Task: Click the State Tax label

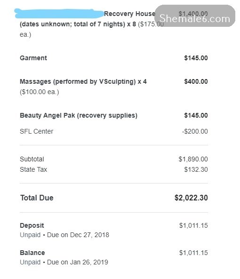Action: 33,169
